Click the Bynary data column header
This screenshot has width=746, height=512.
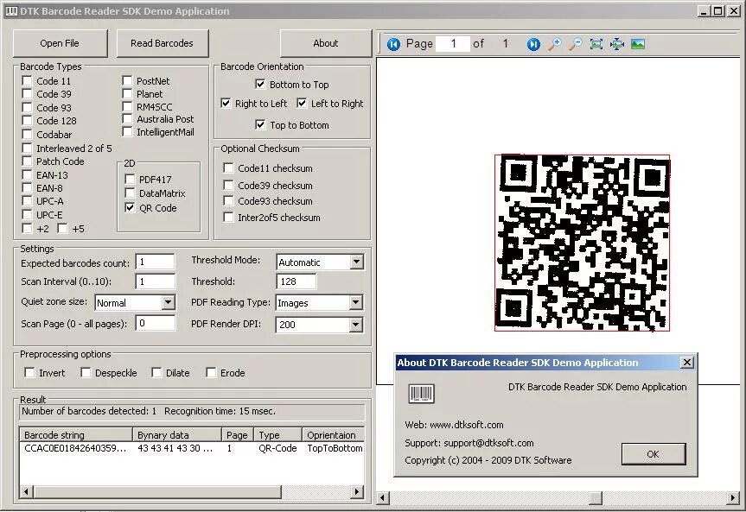click(x=176, y=434)
